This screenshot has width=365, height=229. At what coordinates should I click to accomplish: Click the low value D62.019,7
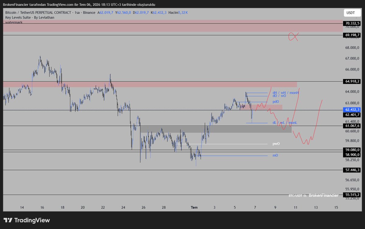pos(141,12)
